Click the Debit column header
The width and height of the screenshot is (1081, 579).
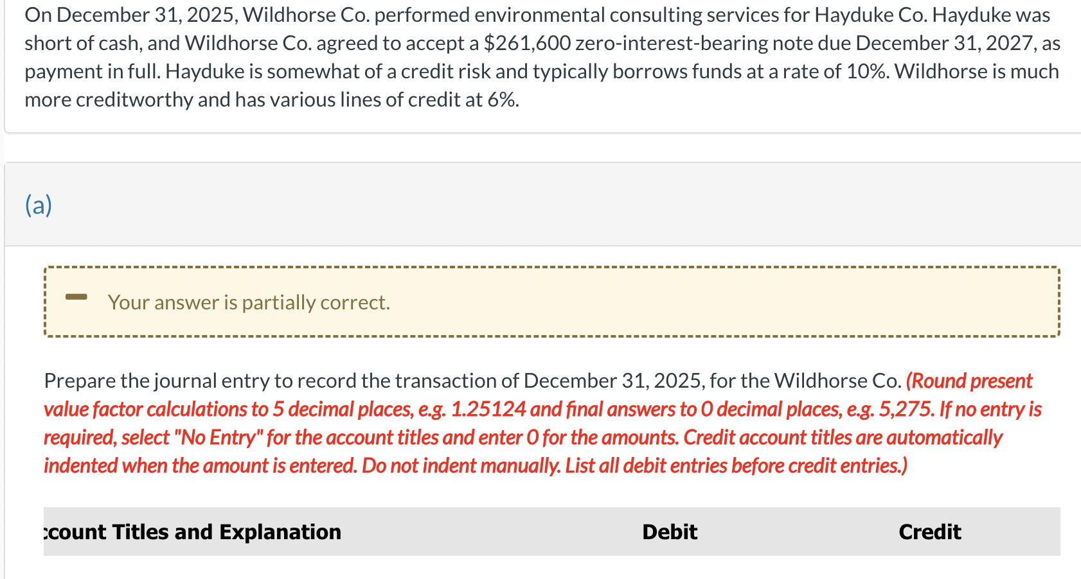[669, 531]
